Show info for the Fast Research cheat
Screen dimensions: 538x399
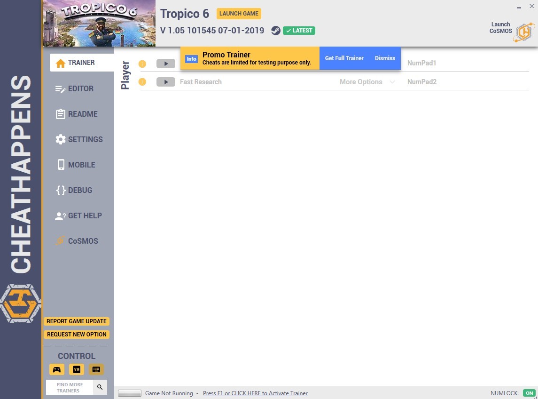142,82
